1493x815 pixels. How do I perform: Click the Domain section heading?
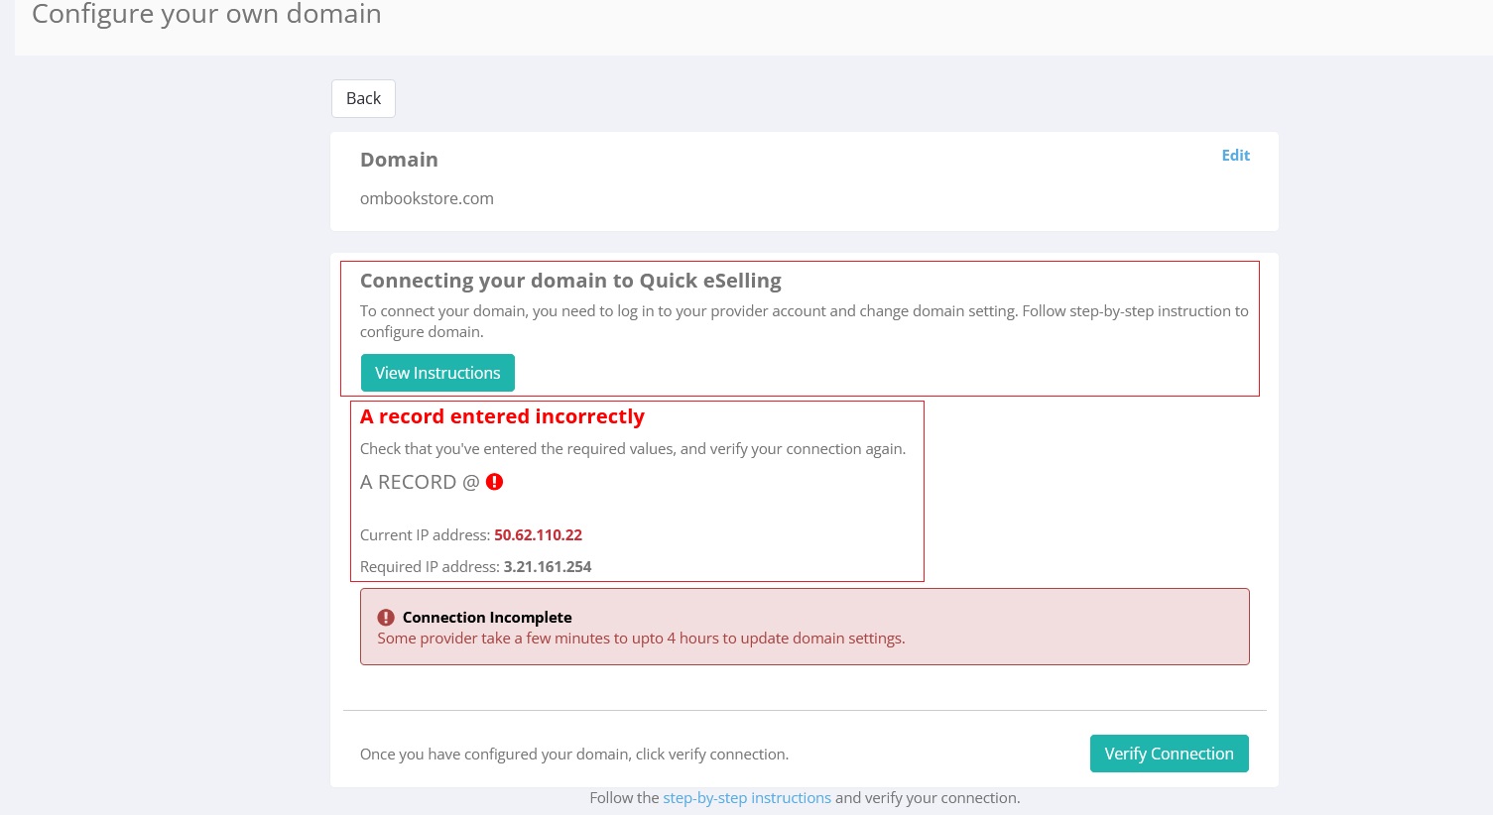click(x=399, y=160)
